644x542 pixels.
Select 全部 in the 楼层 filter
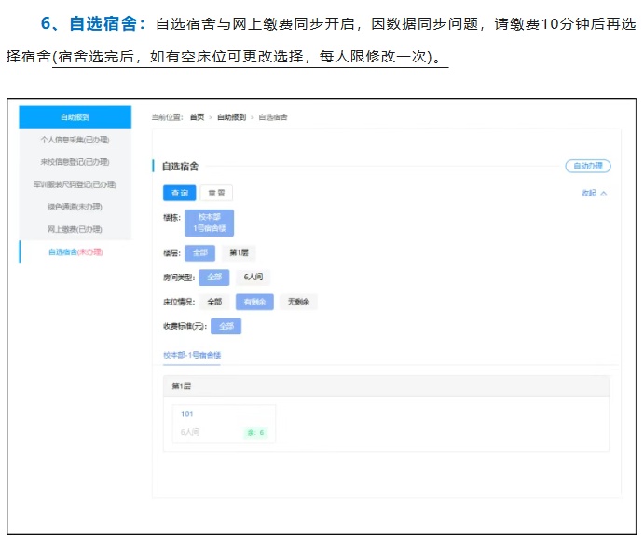[x=199, y=252]
